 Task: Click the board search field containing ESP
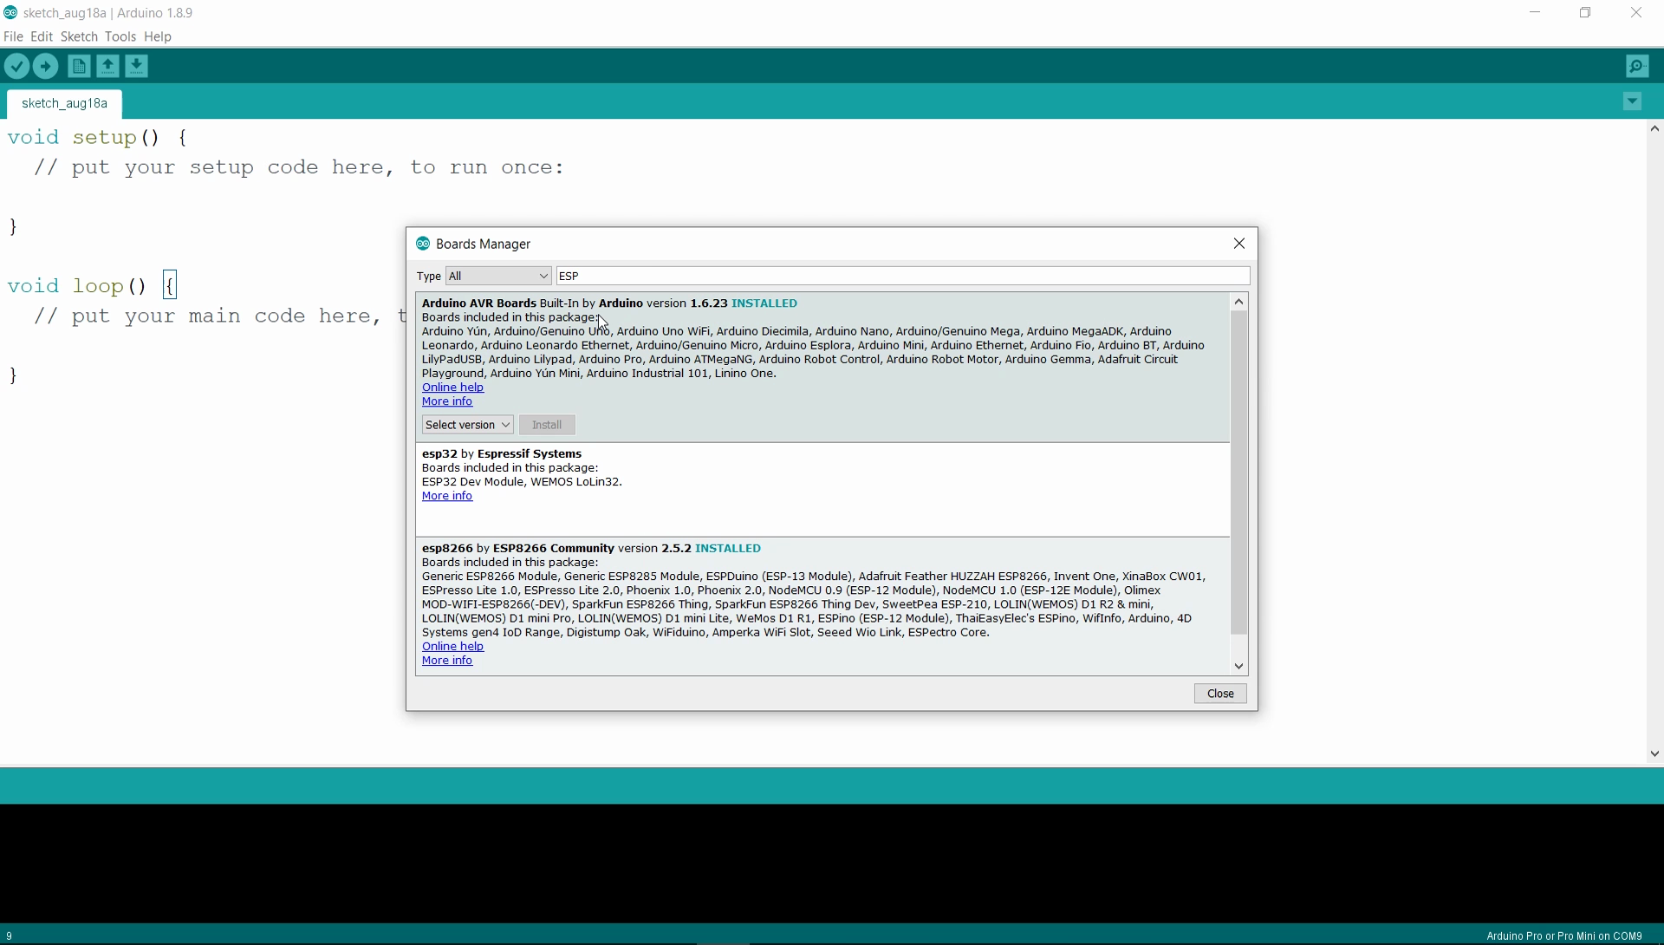click(x=903, y=276)
